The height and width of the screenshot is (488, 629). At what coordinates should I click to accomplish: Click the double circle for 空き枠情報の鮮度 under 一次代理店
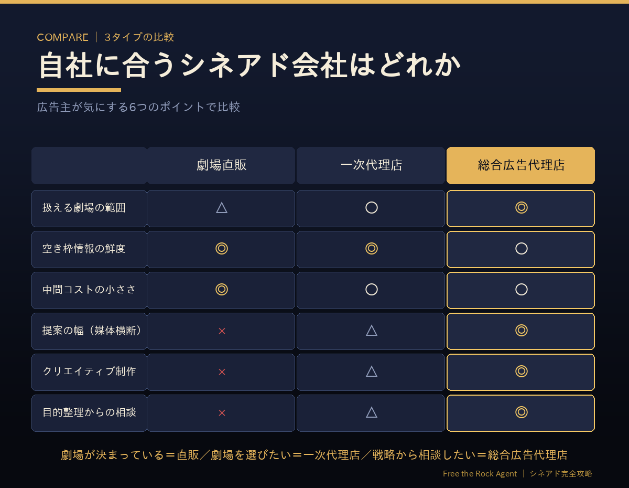372,249
